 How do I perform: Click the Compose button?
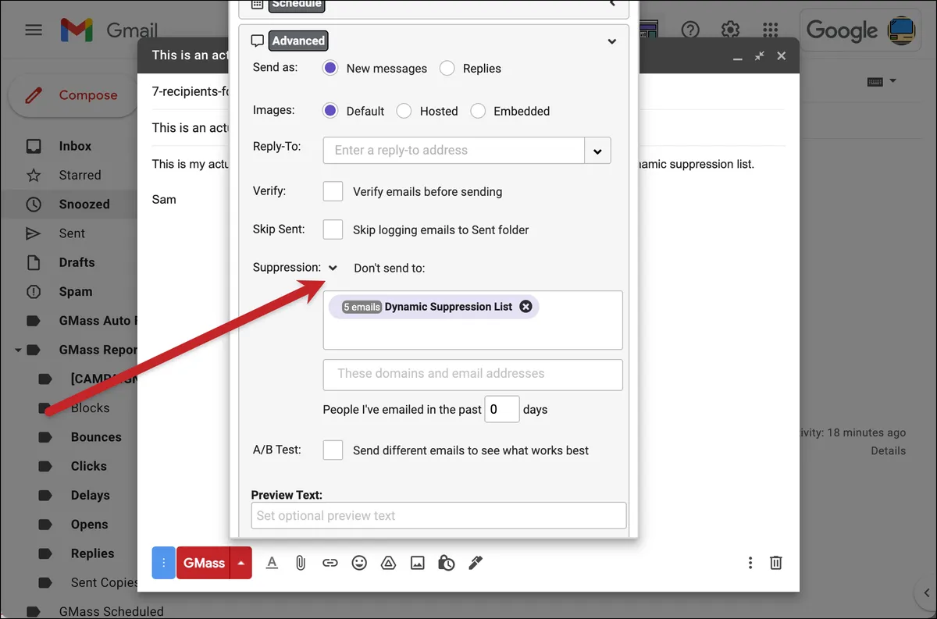point(73,95)
